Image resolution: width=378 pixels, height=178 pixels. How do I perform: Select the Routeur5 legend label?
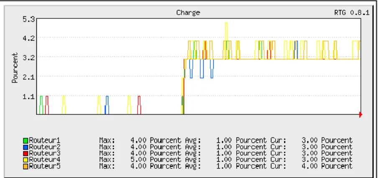click(45, 166)
